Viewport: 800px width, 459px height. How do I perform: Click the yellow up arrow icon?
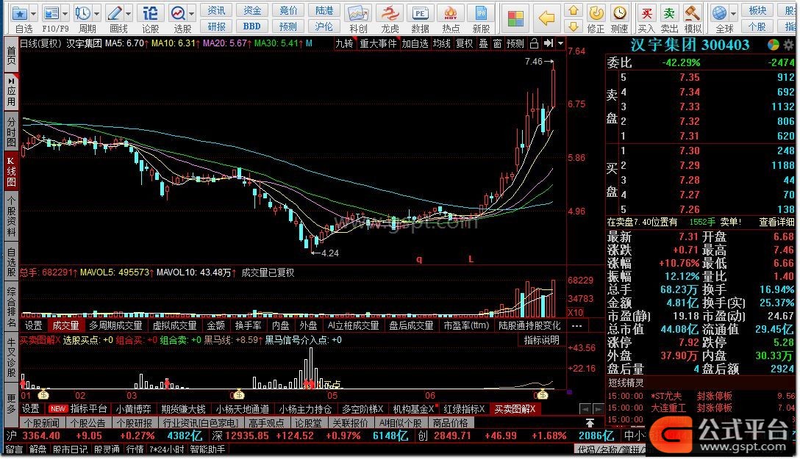574,10
